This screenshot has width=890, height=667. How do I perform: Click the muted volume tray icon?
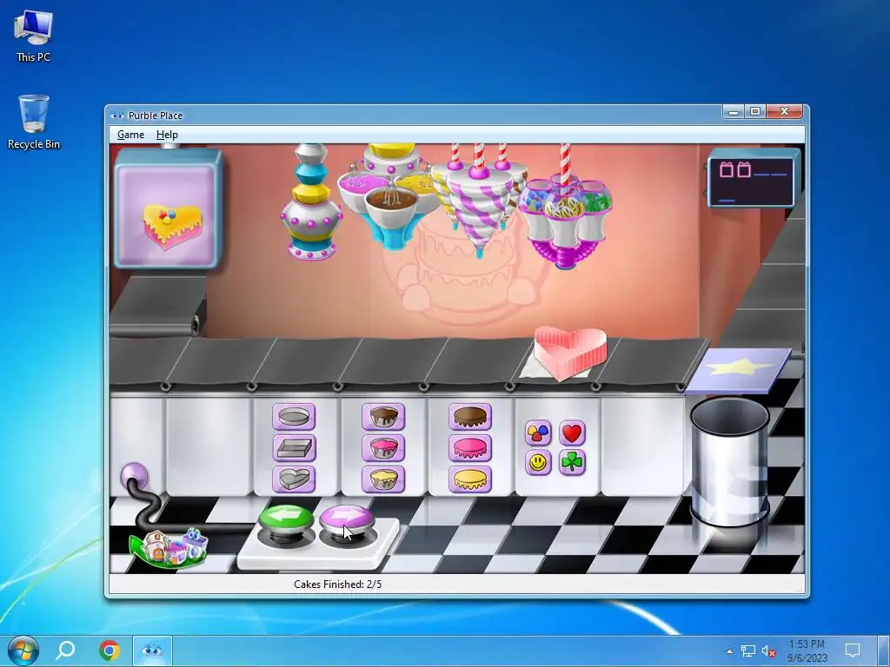tap(768, 651)
